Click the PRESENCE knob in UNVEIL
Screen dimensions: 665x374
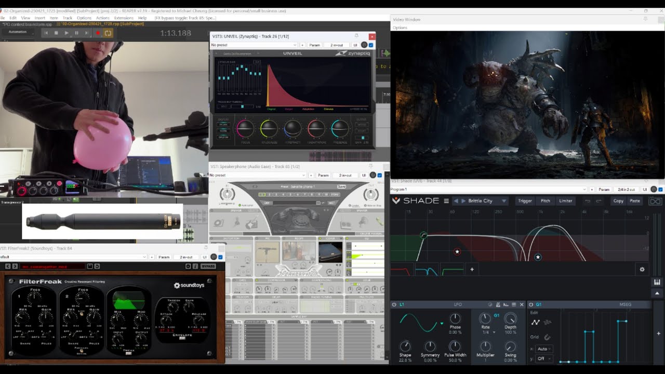click(340, 128)
